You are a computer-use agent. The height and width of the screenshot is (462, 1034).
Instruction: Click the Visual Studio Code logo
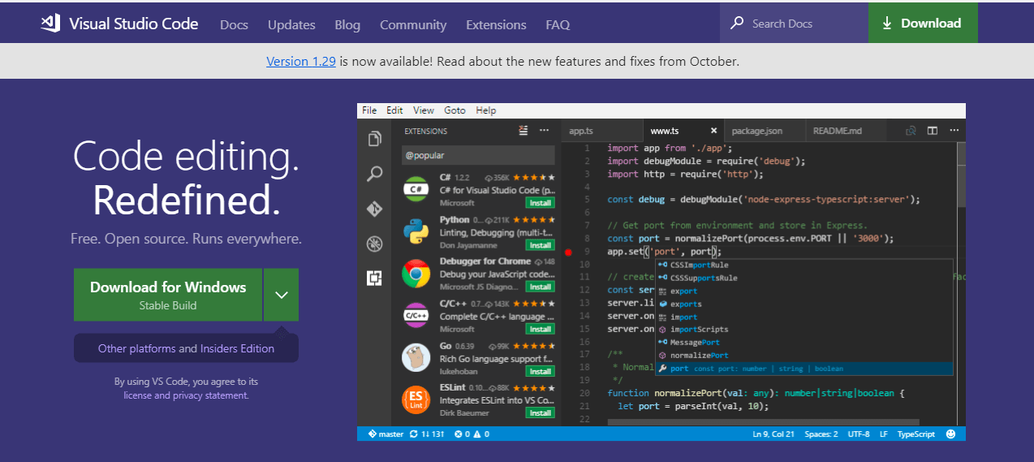point(50,24)
